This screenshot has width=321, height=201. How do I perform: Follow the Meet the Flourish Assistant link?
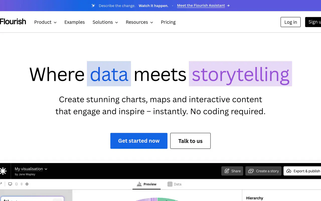203,6
